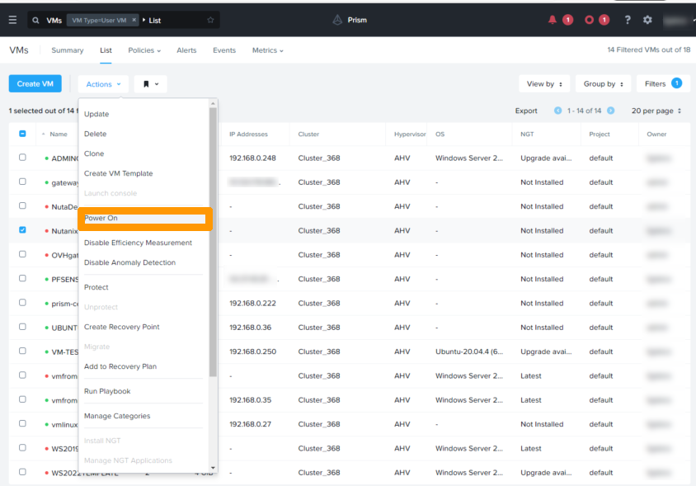
Task: Open the alerts bell icon
Action: (x=553, y=20)
